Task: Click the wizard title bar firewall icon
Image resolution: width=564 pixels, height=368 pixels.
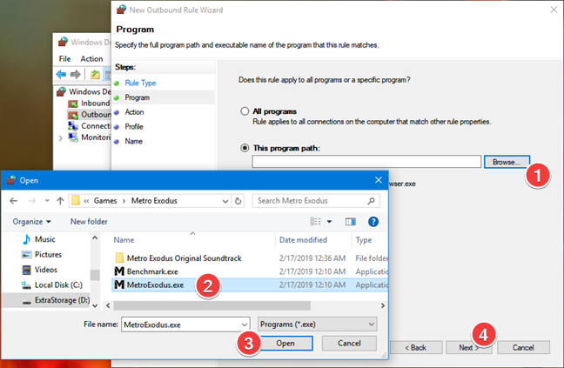Action: pyautogui.click(x=122, y=10)
